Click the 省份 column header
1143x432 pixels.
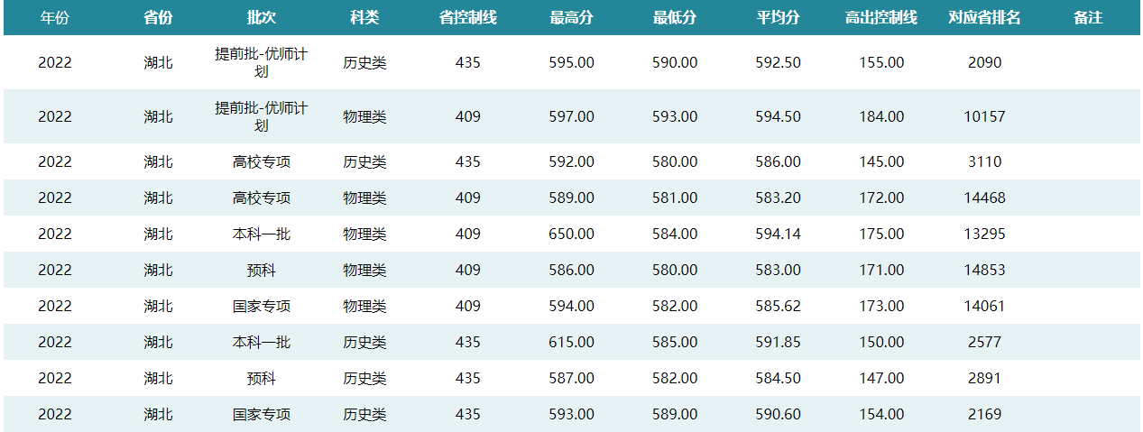(158, 18)
